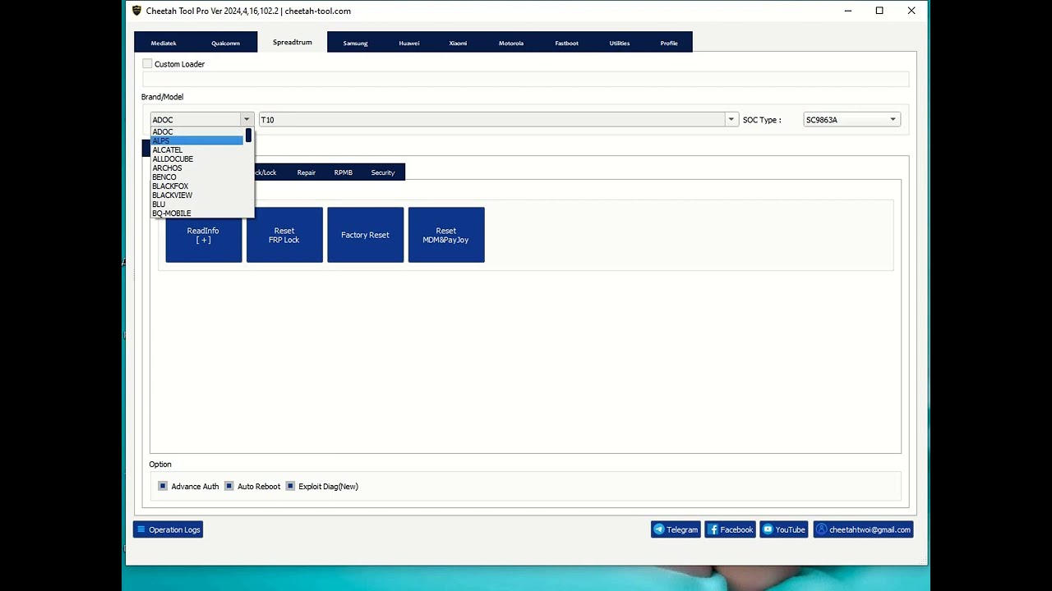Select BLACKVIEW from the brand list
Viewport: 1052px width, 591px height.
[x=173, y=195]
